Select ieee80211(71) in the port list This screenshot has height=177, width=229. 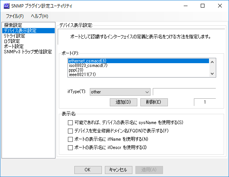tap(138, 75)
